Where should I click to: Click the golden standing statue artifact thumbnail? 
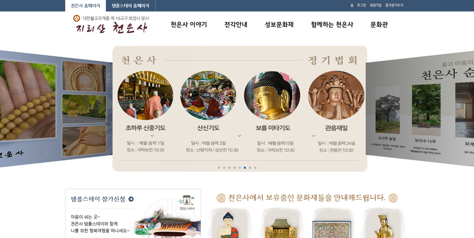(x=384, y=225)
